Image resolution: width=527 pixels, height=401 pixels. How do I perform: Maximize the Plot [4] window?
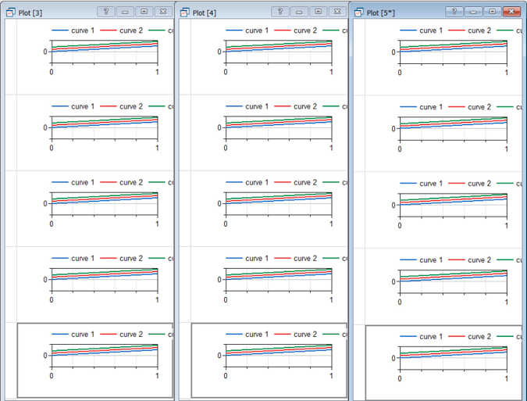click(318, 12)
